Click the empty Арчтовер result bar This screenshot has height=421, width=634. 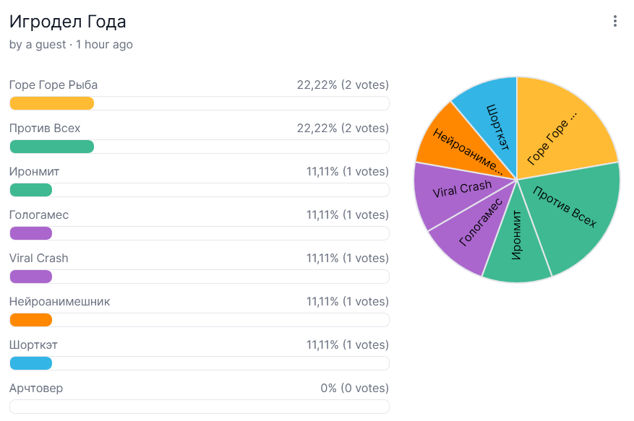199,407
